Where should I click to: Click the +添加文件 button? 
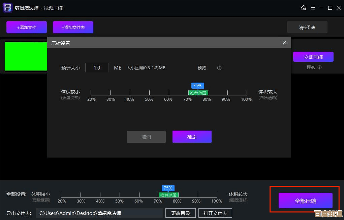(26, 27)
